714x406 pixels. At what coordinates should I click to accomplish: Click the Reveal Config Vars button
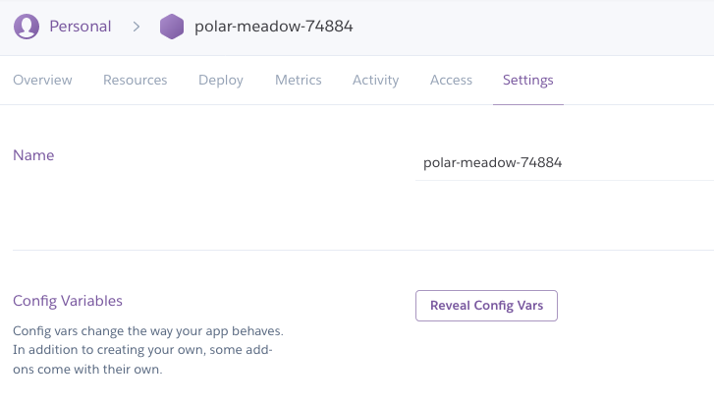point(486,306)
